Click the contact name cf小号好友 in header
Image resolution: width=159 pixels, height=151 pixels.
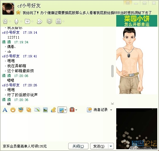29,6
